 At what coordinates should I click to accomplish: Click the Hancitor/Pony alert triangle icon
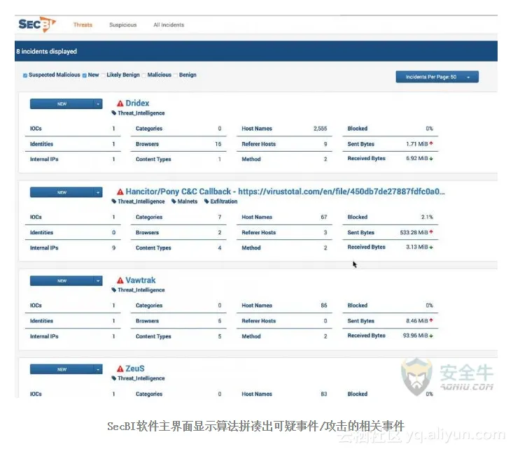point(120,192)
